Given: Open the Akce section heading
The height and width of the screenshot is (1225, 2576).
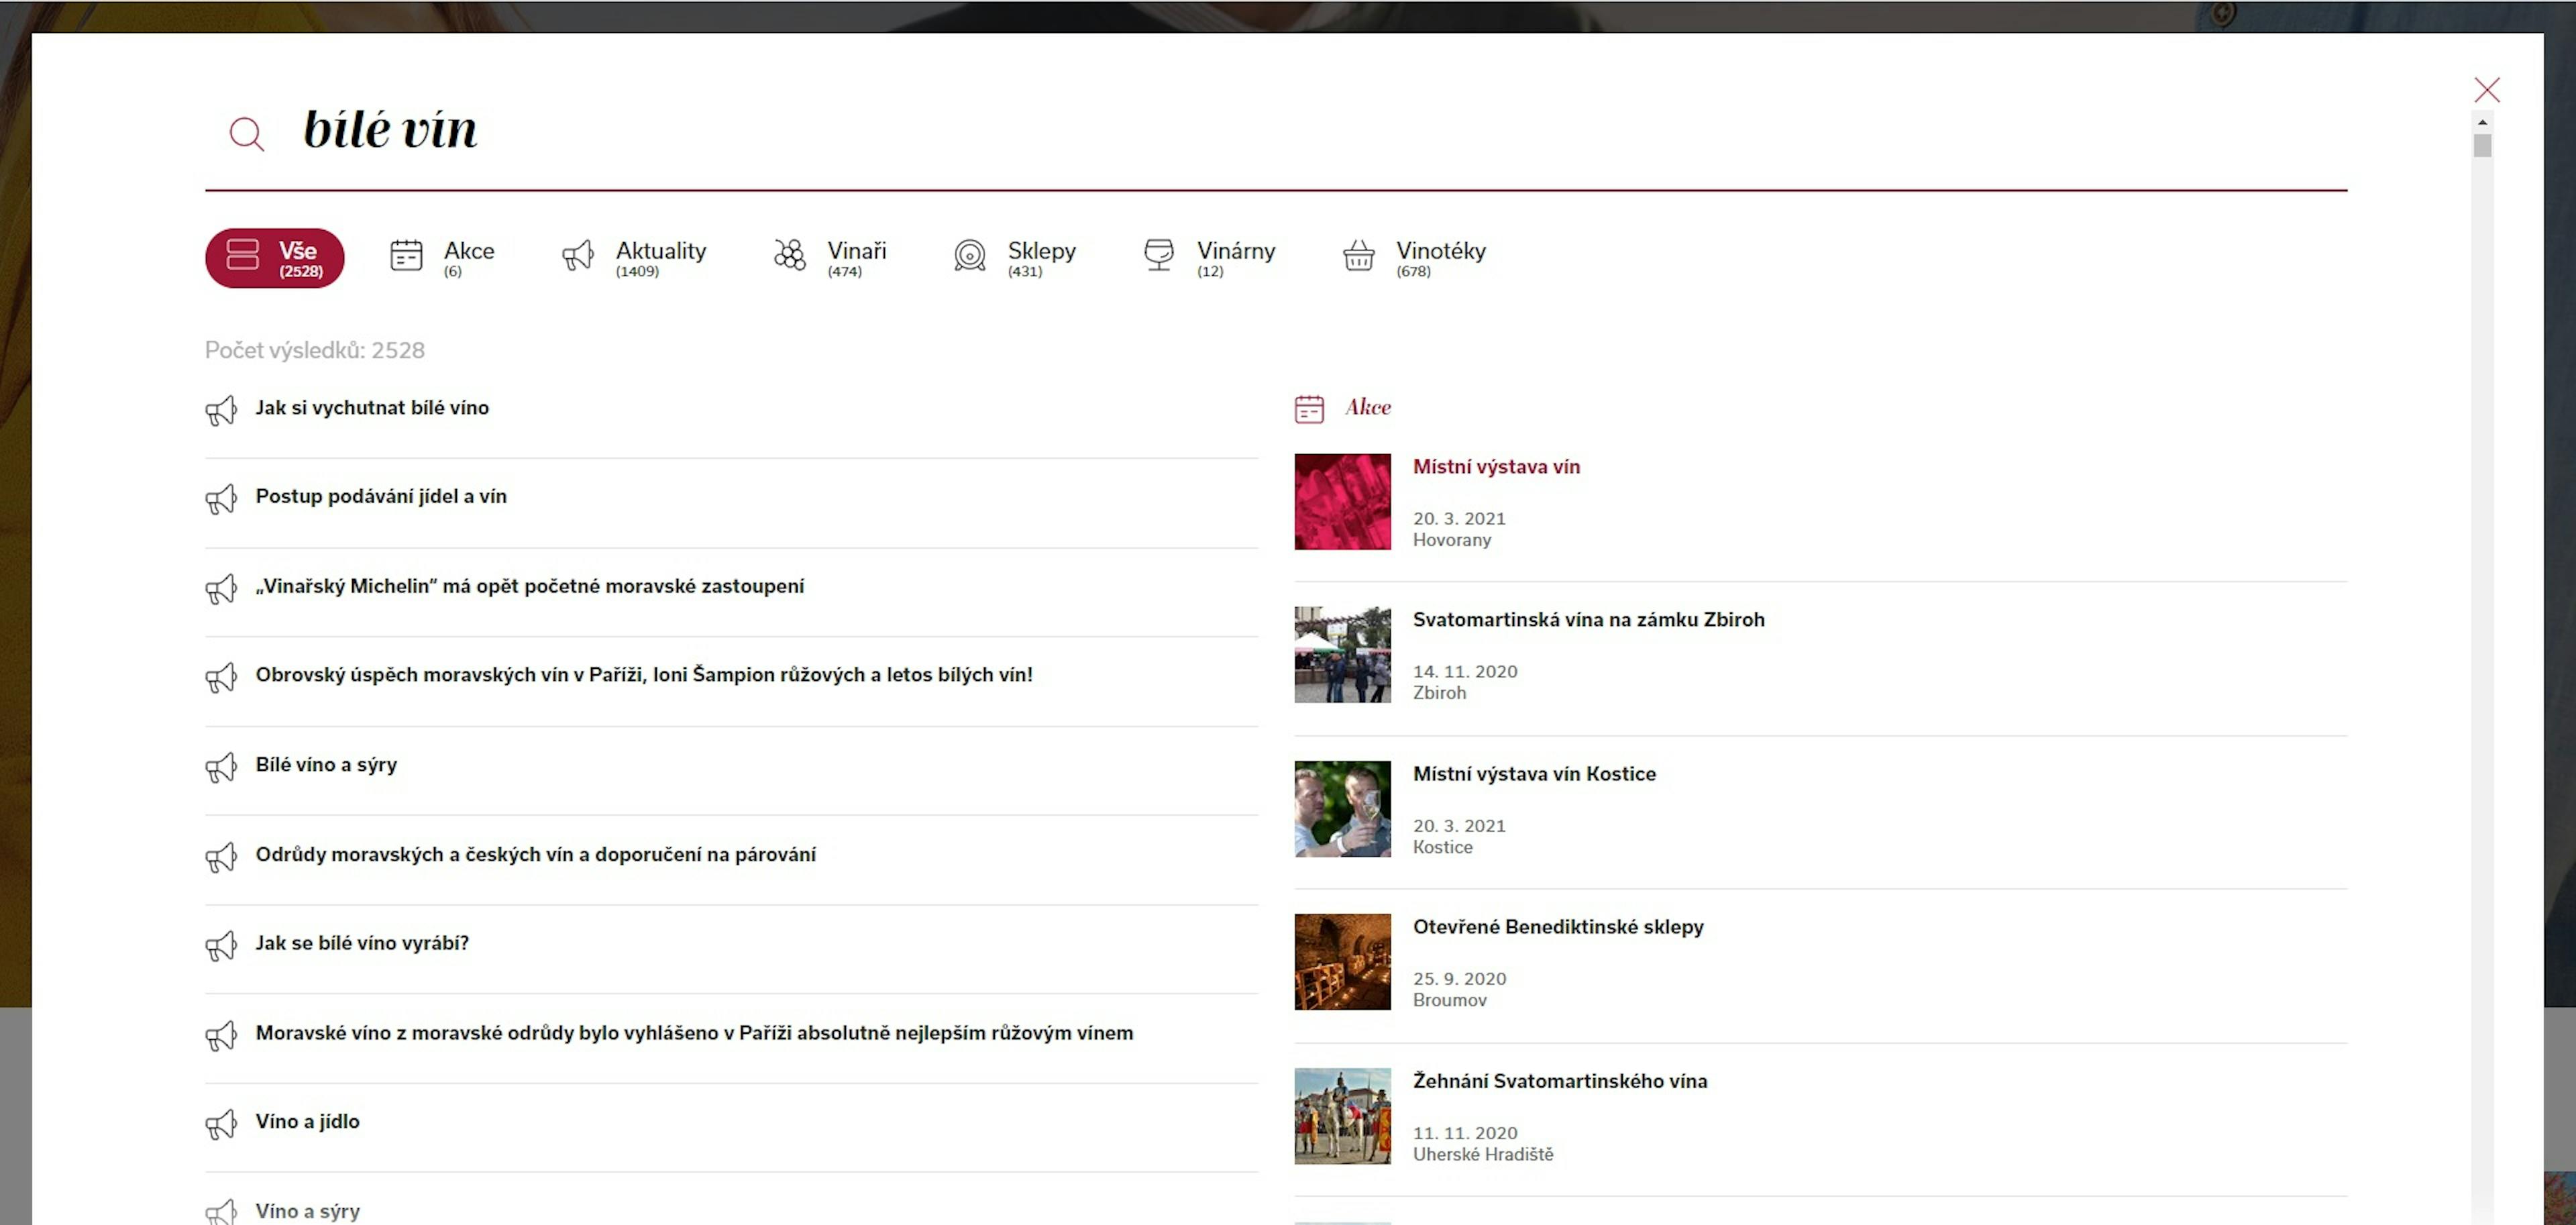Looking at the screenshot, I should (1368, 407).
